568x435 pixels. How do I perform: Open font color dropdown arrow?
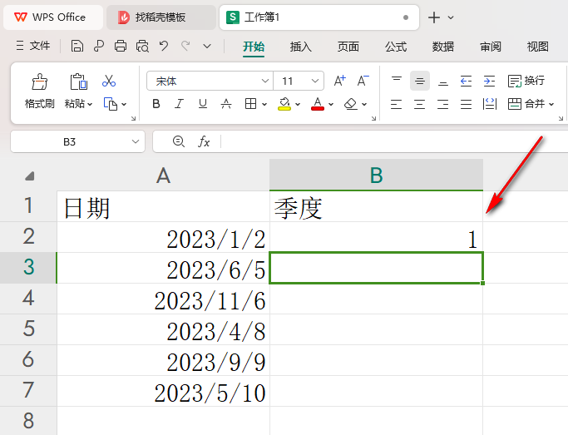coord(331,104)
